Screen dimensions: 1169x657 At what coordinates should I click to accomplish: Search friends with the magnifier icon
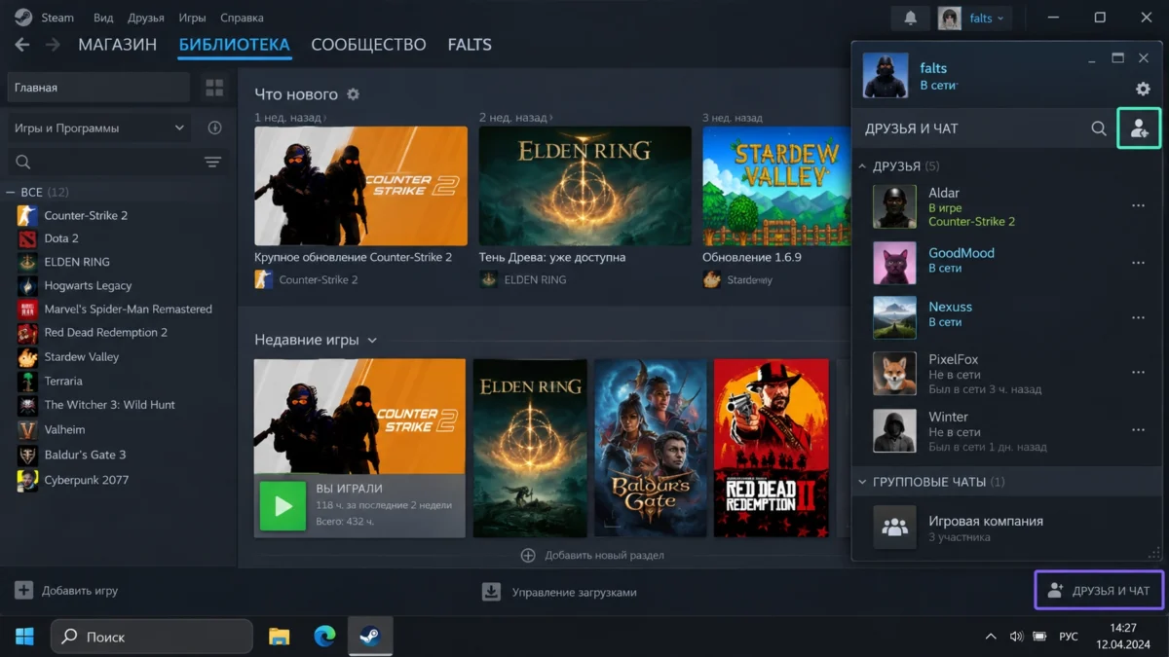[x=1099, y=128]
